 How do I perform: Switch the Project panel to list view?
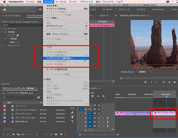click(x=8, y=134)
